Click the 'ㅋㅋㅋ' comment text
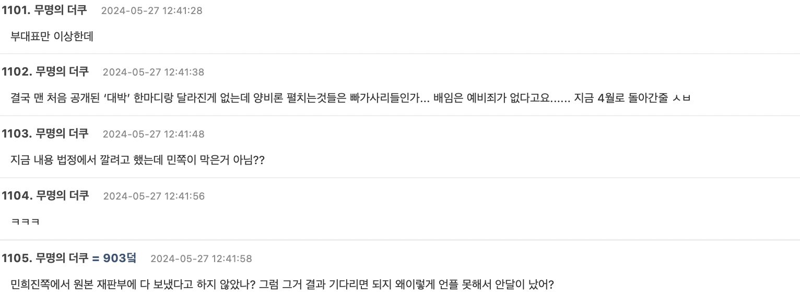 point(25,222)
